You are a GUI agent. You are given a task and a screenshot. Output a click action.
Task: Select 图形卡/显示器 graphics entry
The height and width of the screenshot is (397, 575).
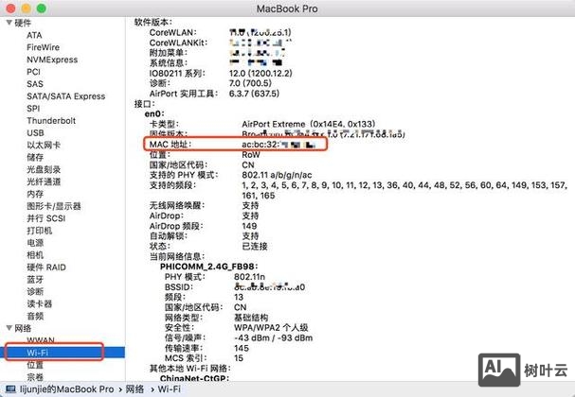point(54,206)
